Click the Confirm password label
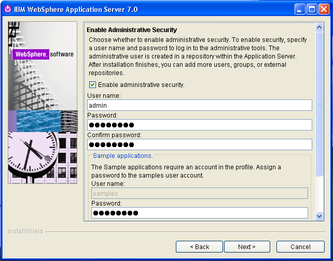 click(x=114, y=135)
